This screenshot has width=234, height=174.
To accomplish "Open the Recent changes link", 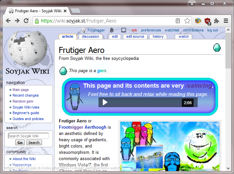I will coord(25,95).
